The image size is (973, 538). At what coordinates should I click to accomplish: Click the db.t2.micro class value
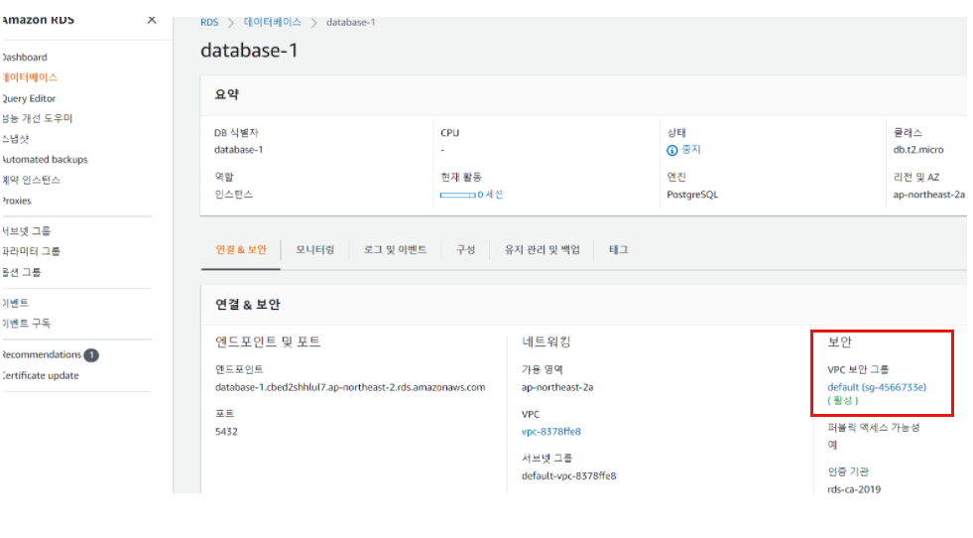(917, 150)
